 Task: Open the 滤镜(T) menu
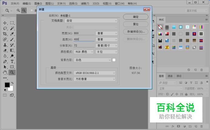85,4
